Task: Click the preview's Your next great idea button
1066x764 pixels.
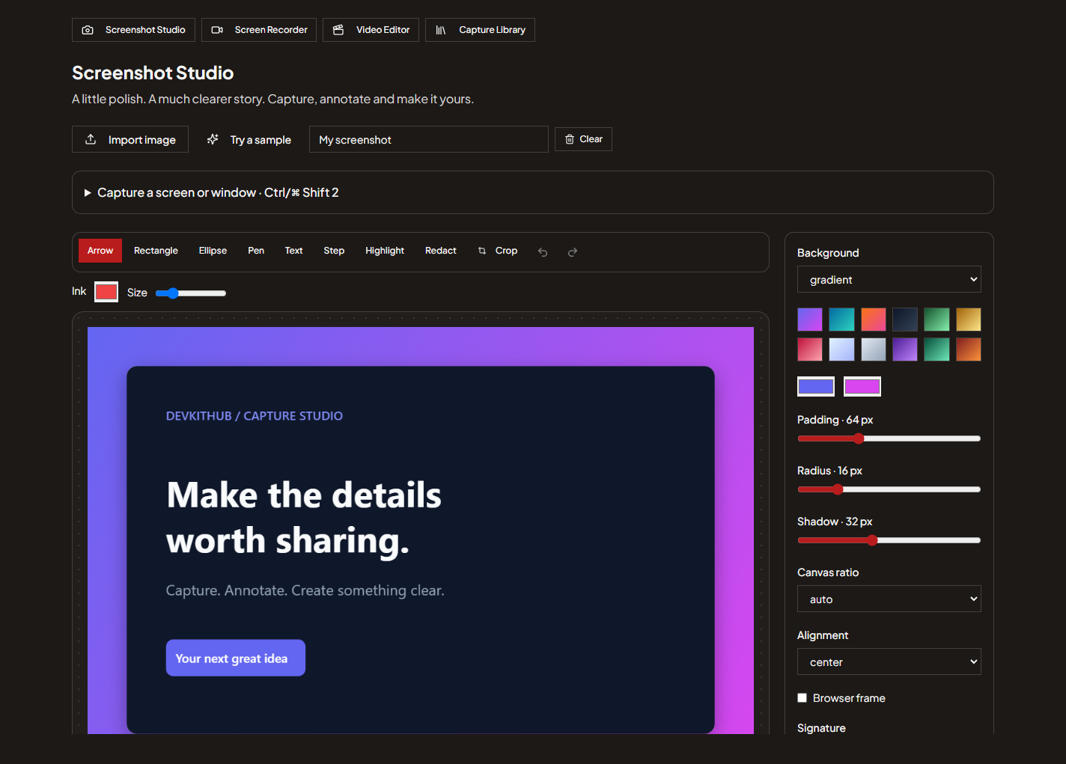Action: pyautogui.click(x=236, y=658)
